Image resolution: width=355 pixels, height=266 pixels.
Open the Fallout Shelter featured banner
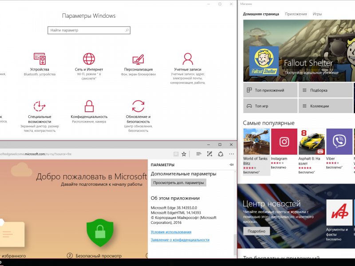point(299,51)
